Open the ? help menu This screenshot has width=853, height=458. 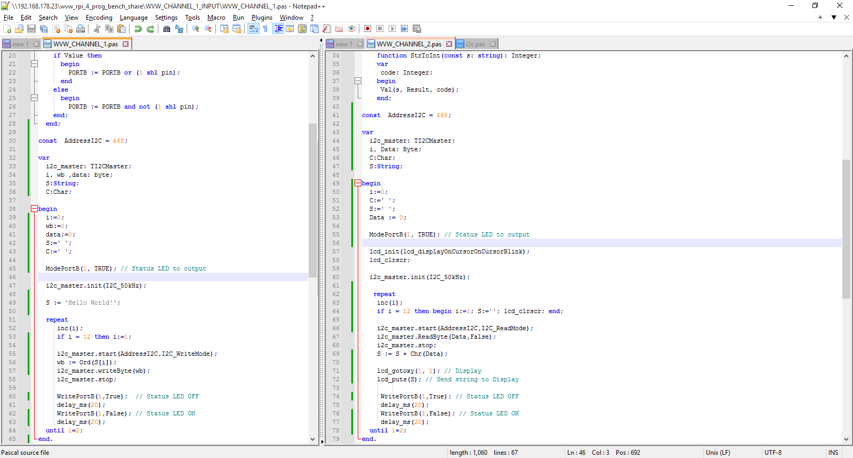tap(312, 18)
